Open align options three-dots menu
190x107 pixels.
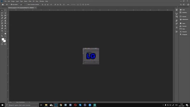[x=68, y=4]
